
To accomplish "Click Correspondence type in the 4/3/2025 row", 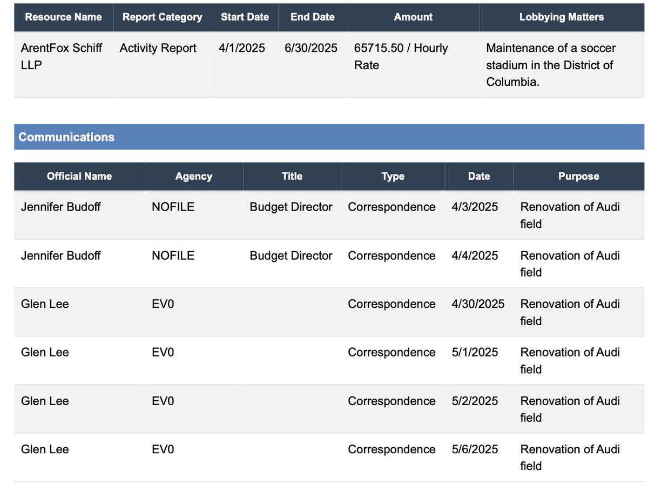I will pos(391,207).
